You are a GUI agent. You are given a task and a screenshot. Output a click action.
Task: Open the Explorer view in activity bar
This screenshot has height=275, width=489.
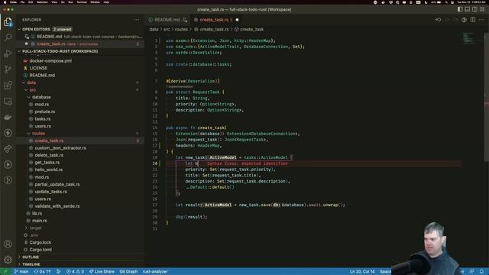[8, 22]
